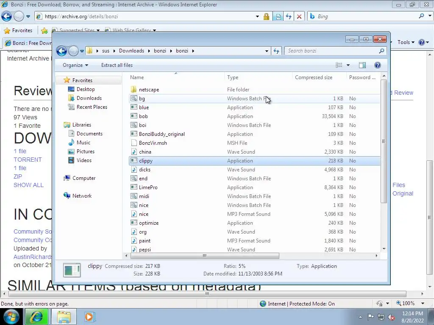Select the pepsi wave sound file
Screen dimensions: 434x325
pos(145,250)
